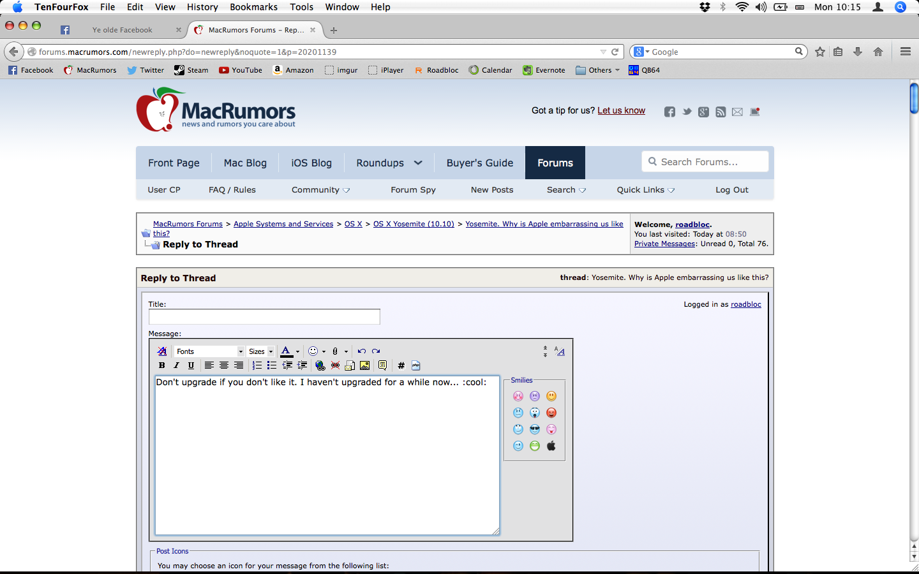Insert the red angry smiley
919x574 pixels.
point(551,413)
